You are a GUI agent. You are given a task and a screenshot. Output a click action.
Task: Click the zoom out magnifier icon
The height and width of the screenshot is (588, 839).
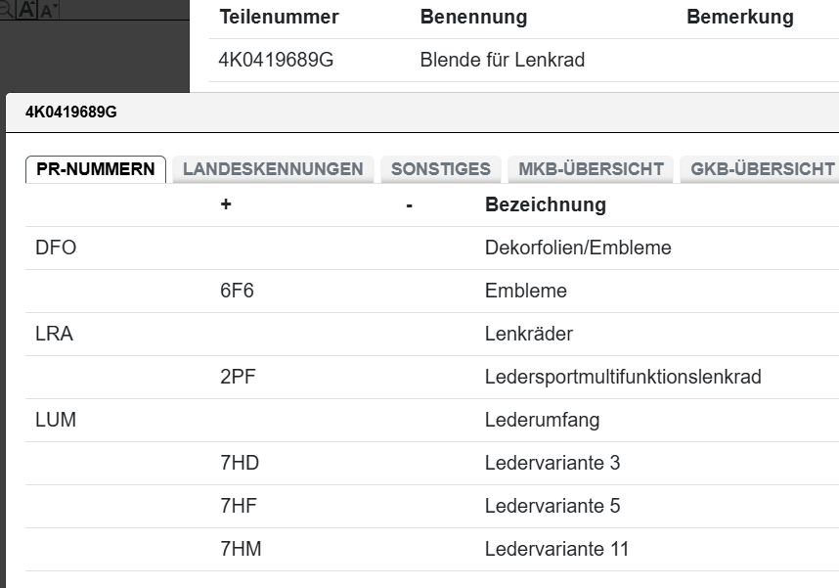click(5, 7)
